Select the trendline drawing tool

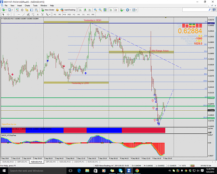(x=24, y=14)
